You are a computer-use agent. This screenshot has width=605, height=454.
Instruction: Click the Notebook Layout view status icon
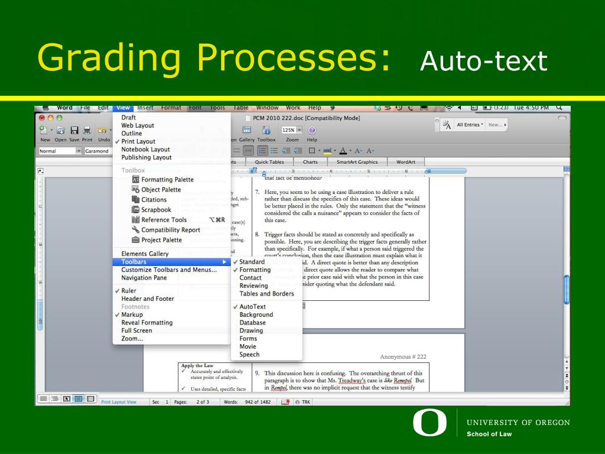point(90,398)
